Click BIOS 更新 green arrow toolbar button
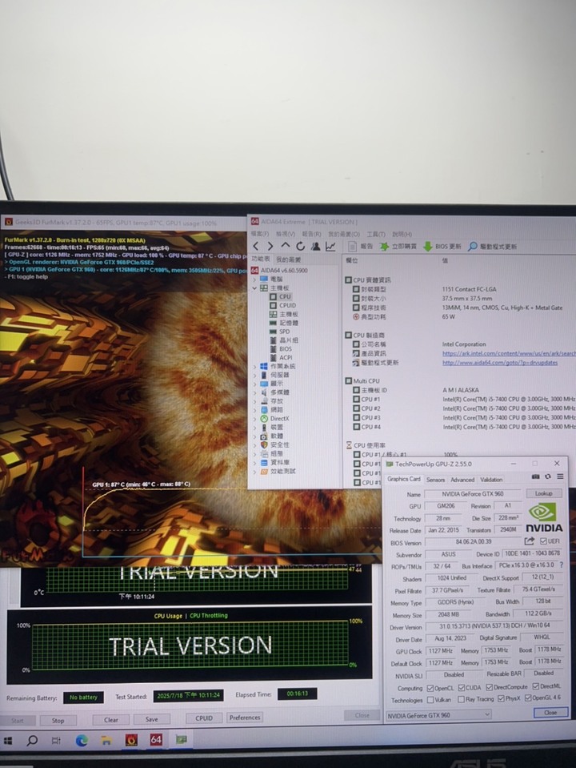 (442, 246)
